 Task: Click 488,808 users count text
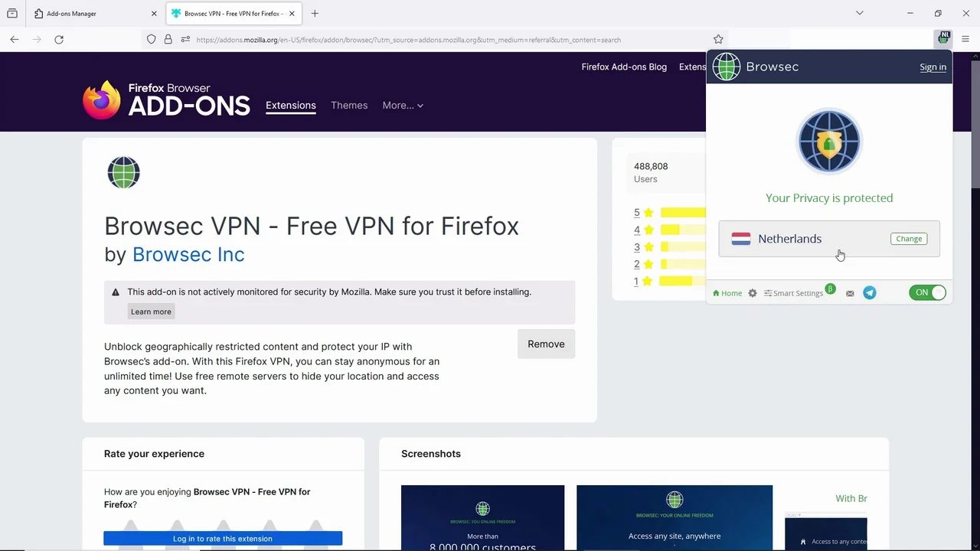click(651, 166)
